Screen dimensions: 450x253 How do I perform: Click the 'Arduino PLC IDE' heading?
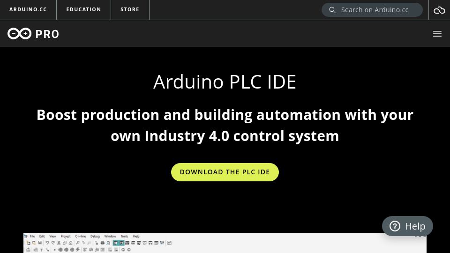pyautogui.click(x=225, y=82)
